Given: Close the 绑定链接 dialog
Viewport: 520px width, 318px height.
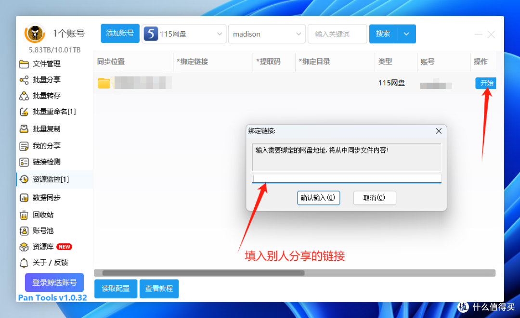Looking at the screenshot, I should tap(439, 131).
